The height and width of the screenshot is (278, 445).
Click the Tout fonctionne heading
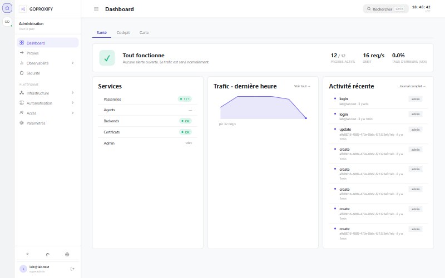click(x=144, y=55)
